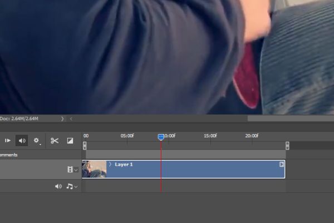Open the status bar info arrow
The width and height of the screenshot is (334, 223).
[62, 119]
